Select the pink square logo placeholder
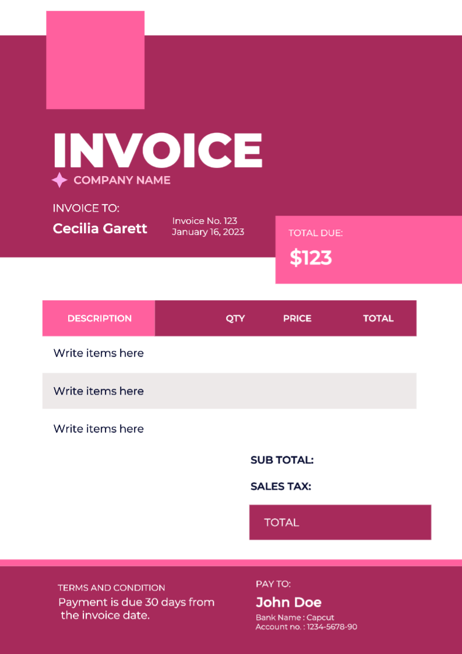This screenshot has height=654, width=462. (x=95, y=60)
